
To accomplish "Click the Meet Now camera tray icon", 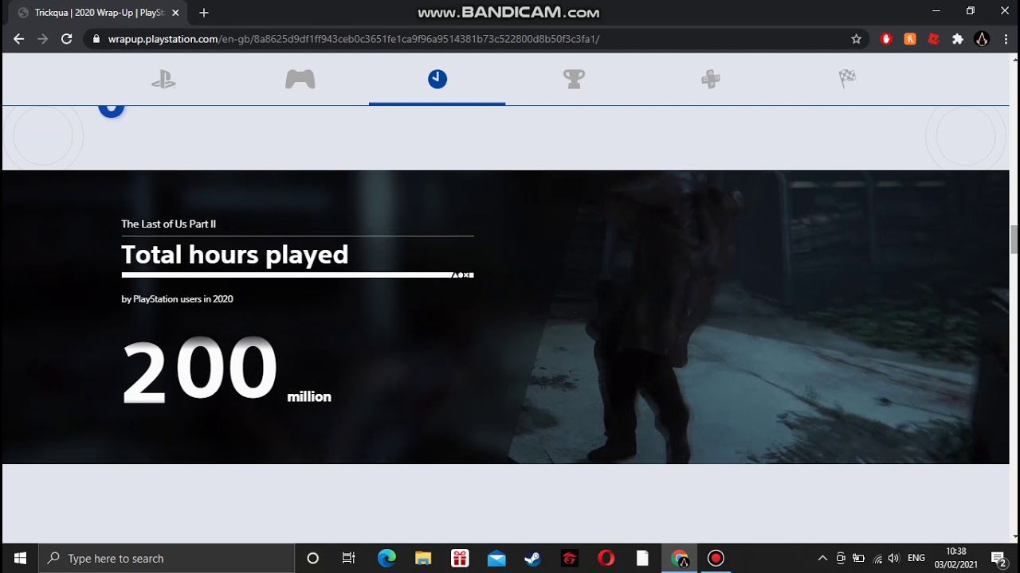I will click(841, 558).
